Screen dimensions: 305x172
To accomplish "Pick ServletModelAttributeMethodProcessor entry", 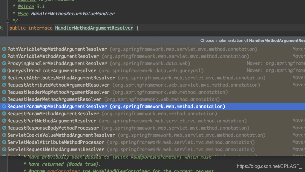I will click(152, 142).
